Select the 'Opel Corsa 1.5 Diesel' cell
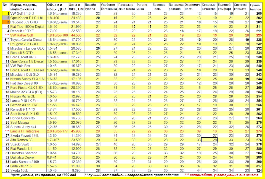The height and width of the screenshot is (179, 265). click(28, 61)
